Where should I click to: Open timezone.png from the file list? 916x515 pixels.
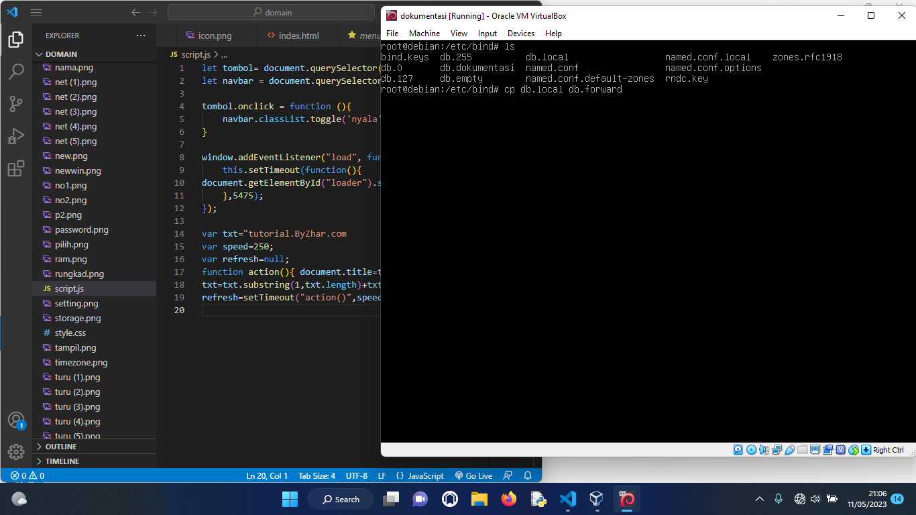click(x=94, y=362)
